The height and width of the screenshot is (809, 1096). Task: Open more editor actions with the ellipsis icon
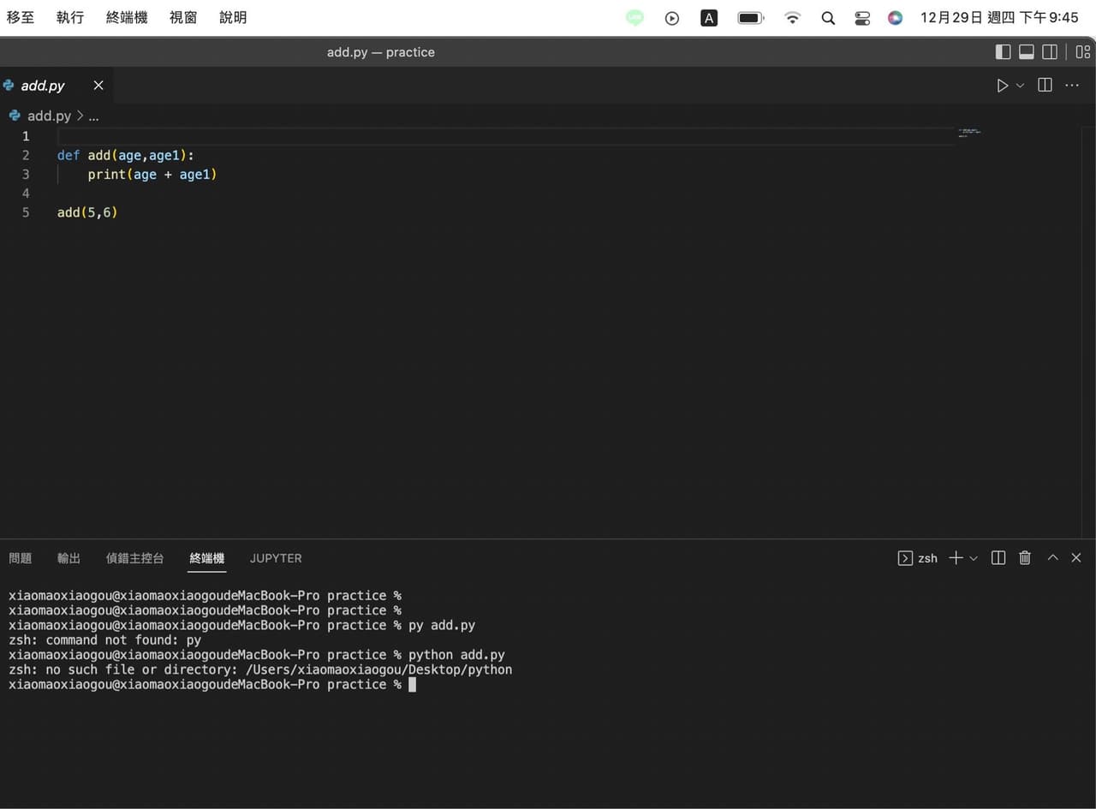(x=1072, y=85)
